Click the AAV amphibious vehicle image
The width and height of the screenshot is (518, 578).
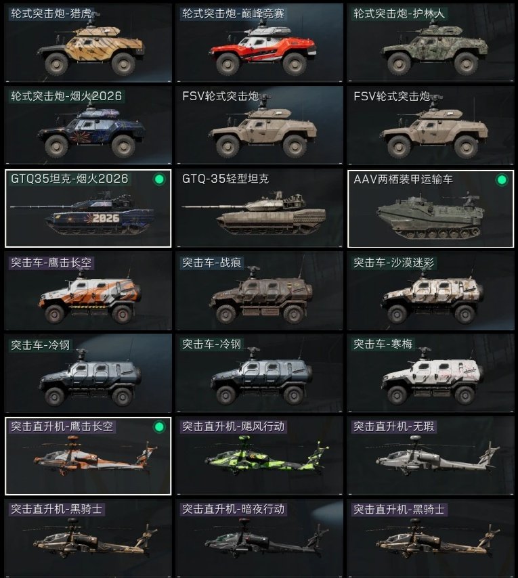point(430,217)
